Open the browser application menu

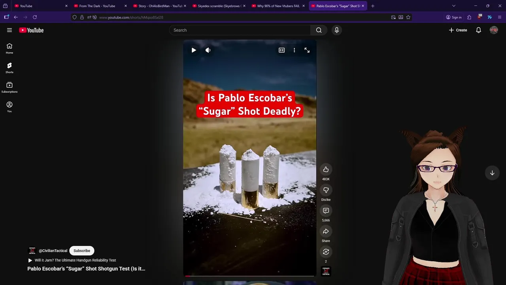coord(500,17)
